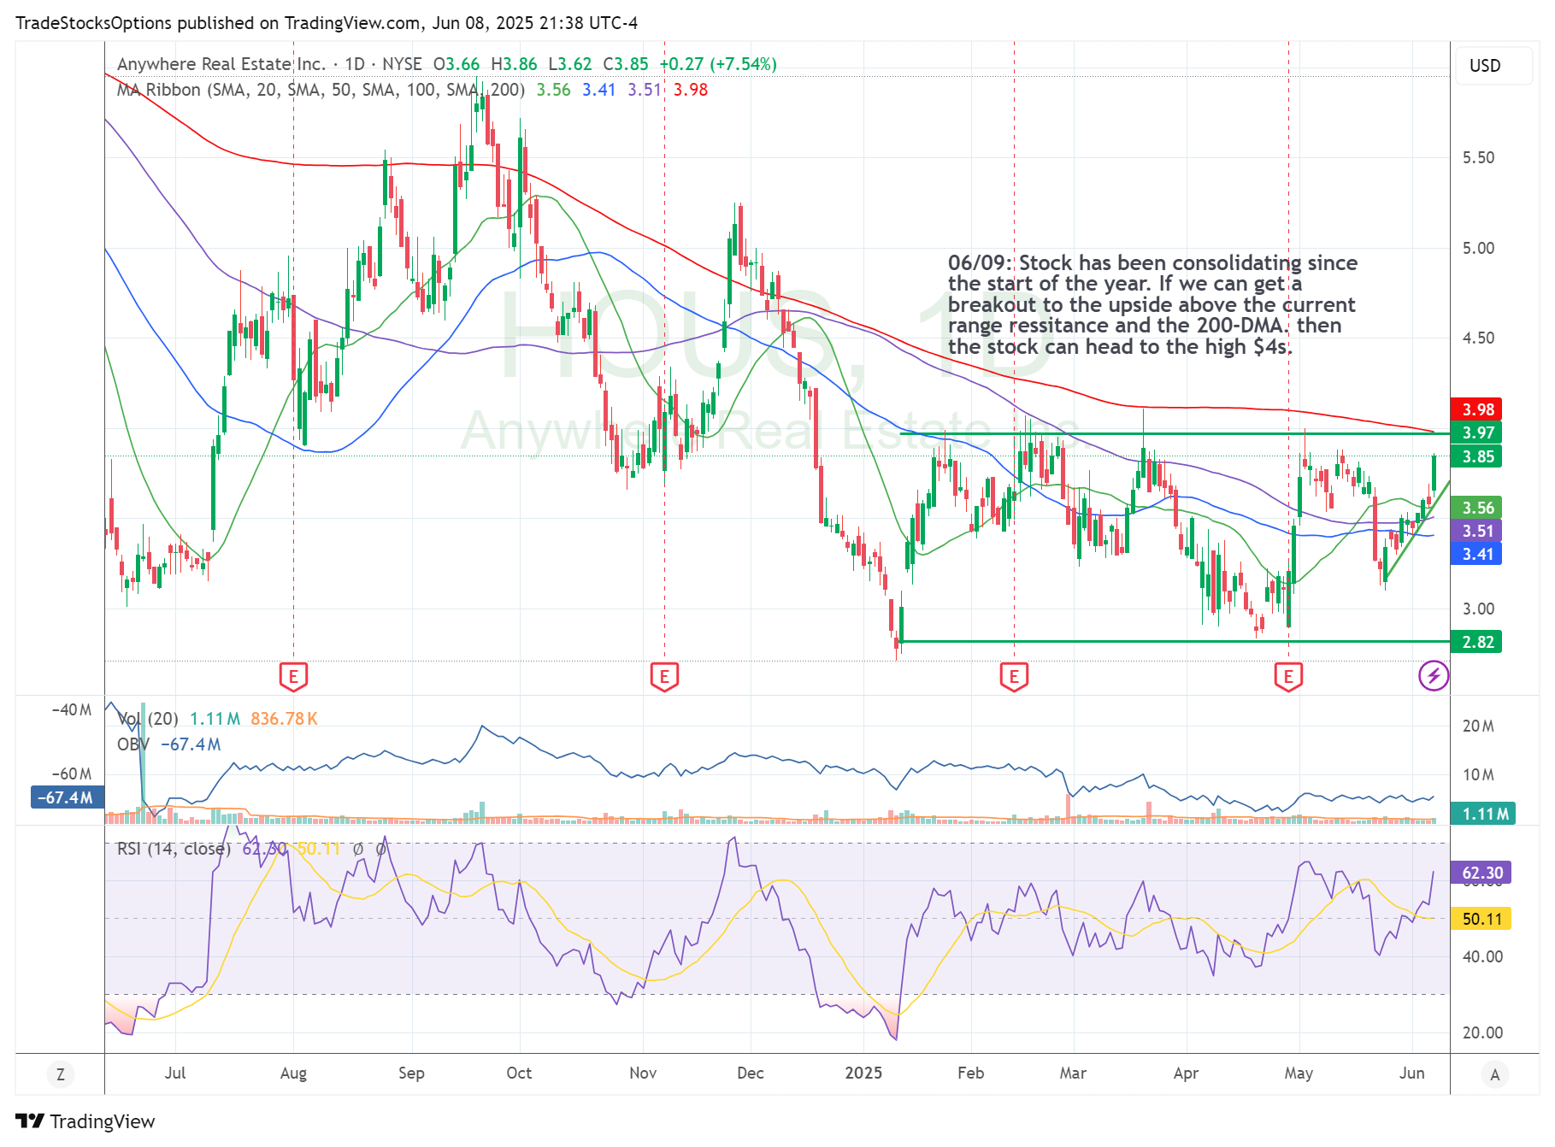This screenshot has height=1147, width=1555.
Task: Select the Anywhere Real Estate Inc. title
Action: point(221,64)
